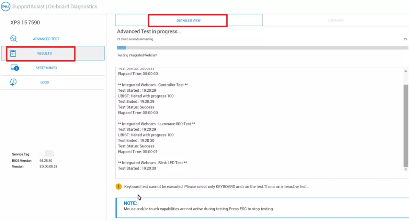Click 'Test Ended : 19:20:29' log line
This screenshot has height=221, width=409.
point(136,102)
